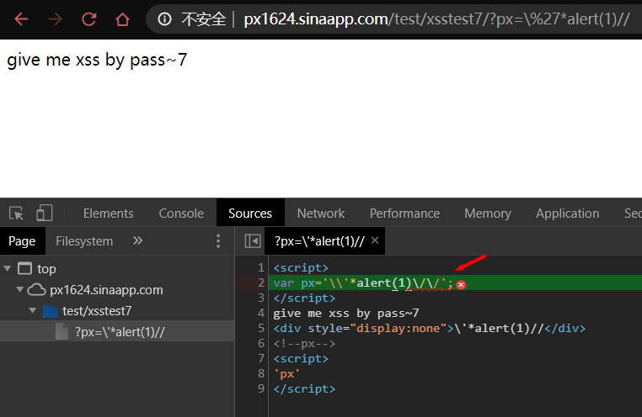Image resolution: width=642 pixels, height=417 pixels.
Task: Click the site security info icon
Action: coord(164,19)
